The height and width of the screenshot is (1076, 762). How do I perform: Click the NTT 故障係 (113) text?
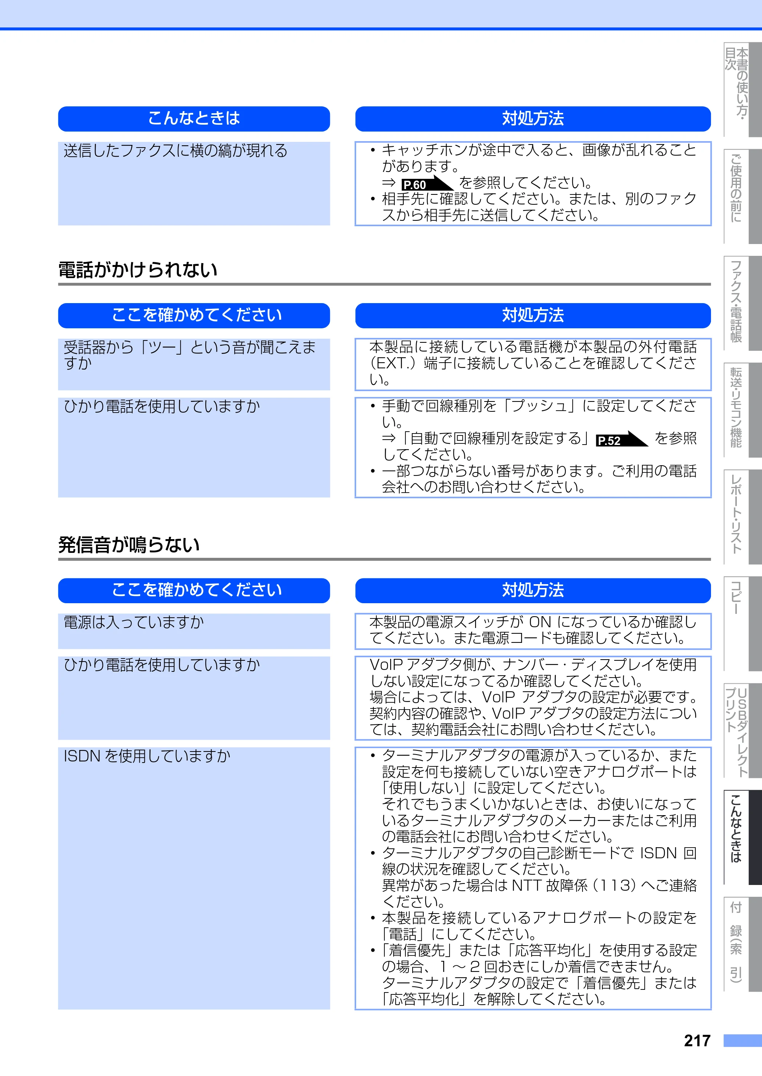(x=539, y=893)
